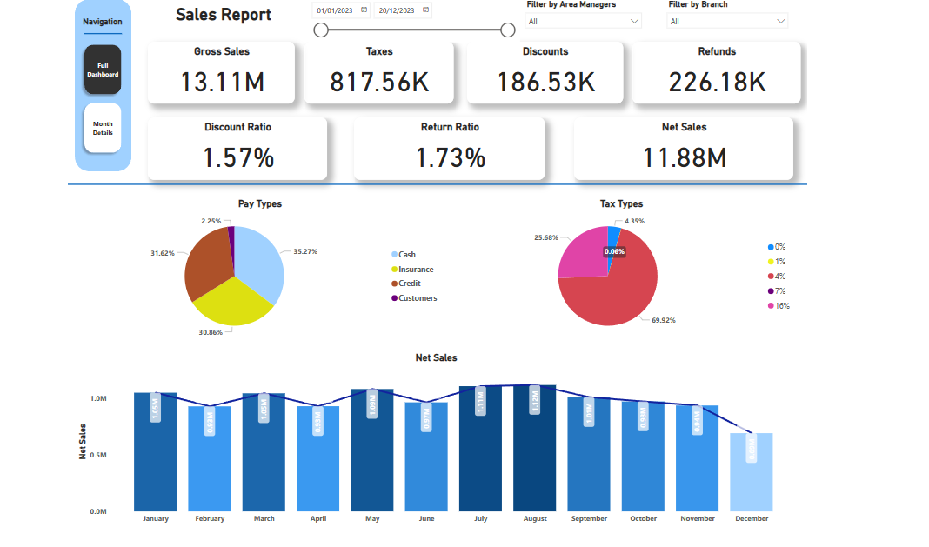Click the start date field 01/01/2023

336,10
